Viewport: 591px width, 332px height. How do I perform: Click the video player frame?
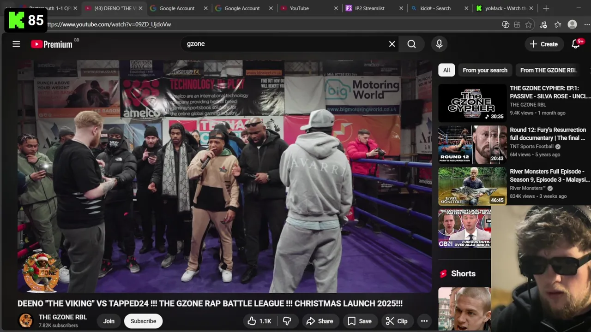coord(224,176)
